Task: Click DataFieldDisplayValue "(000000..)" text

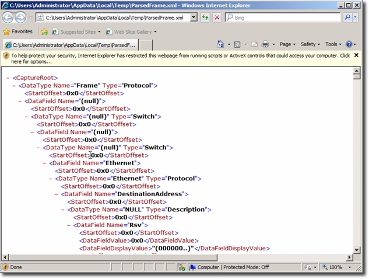Action: tap(173, 249)
